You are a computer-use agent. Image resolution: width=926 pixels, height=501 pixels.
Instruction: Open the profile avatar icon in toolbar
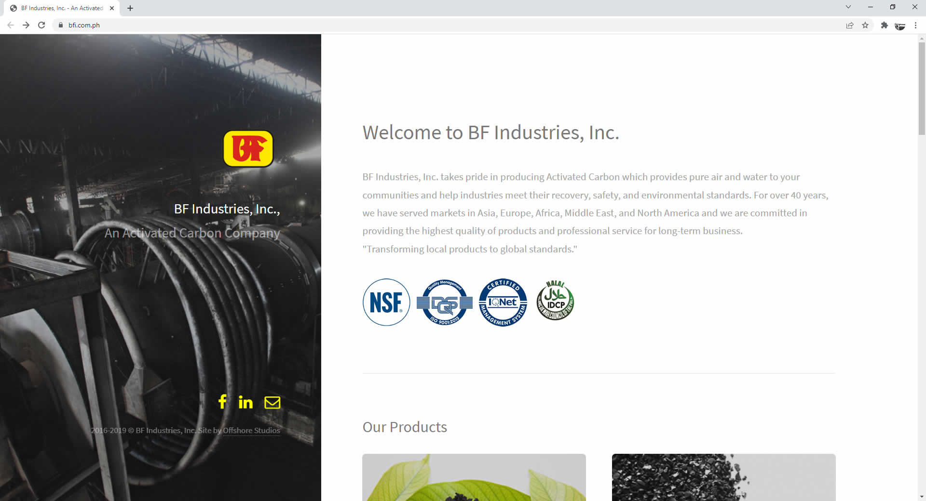(900, 26)
